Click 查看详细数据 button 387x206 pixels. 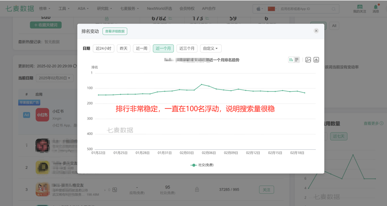(115, 31)
